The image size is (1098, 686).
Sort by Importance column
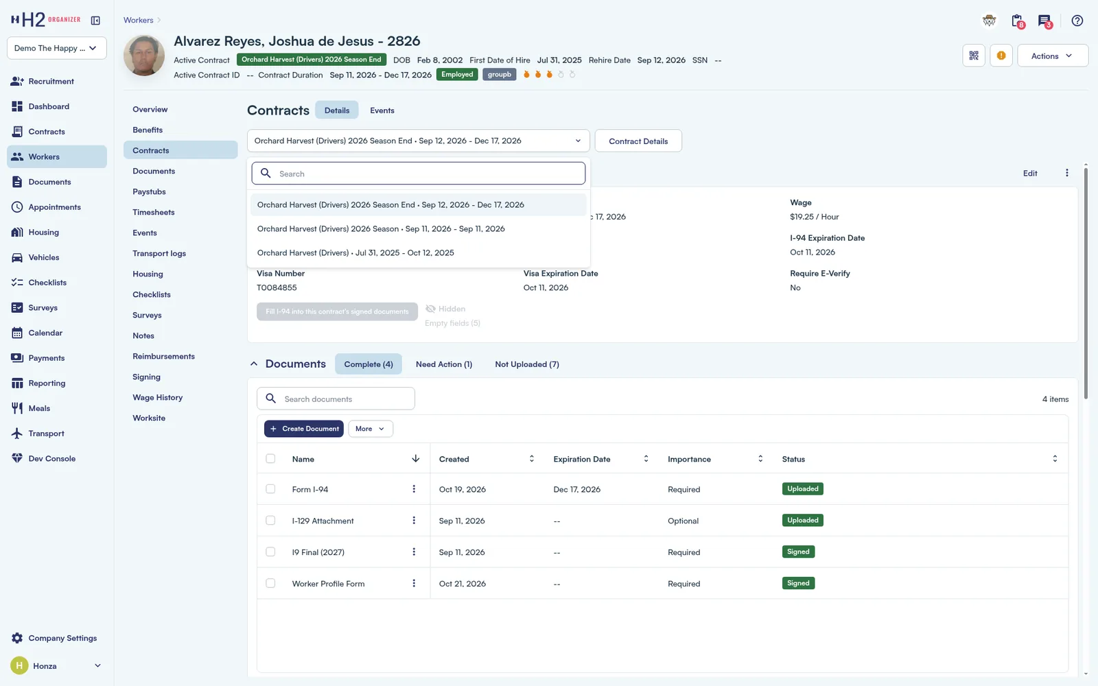[x=760, y=459]
